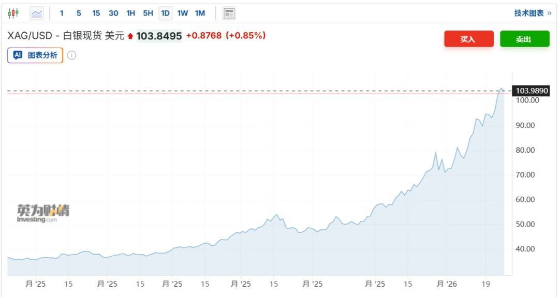Switch to the 15-minute interval
This screenshot has height=297, width=559.
[x=96, y=13]
